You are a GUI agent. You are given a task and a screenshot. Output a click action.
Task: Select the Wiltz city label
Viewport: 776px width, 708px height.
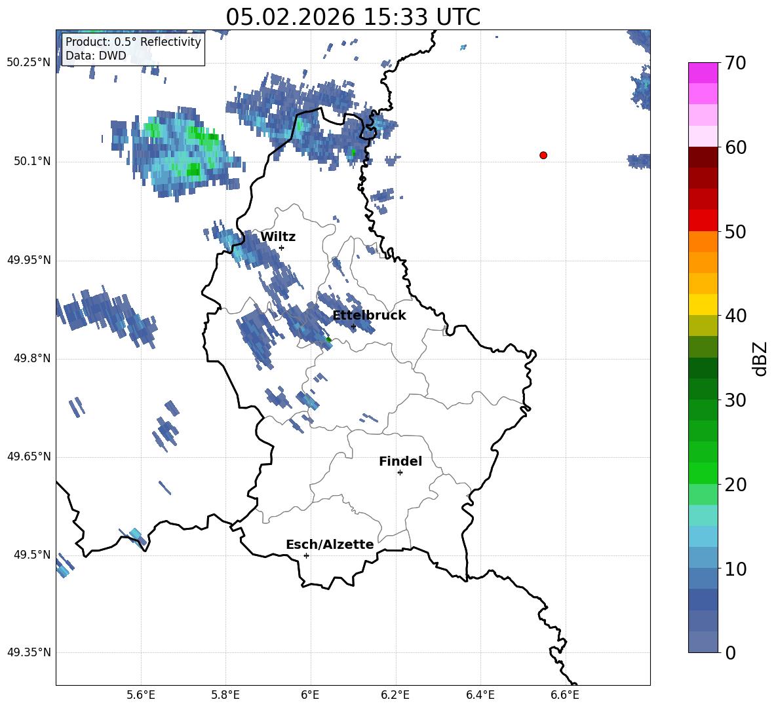pyautogui.click(x=278, y=237)
